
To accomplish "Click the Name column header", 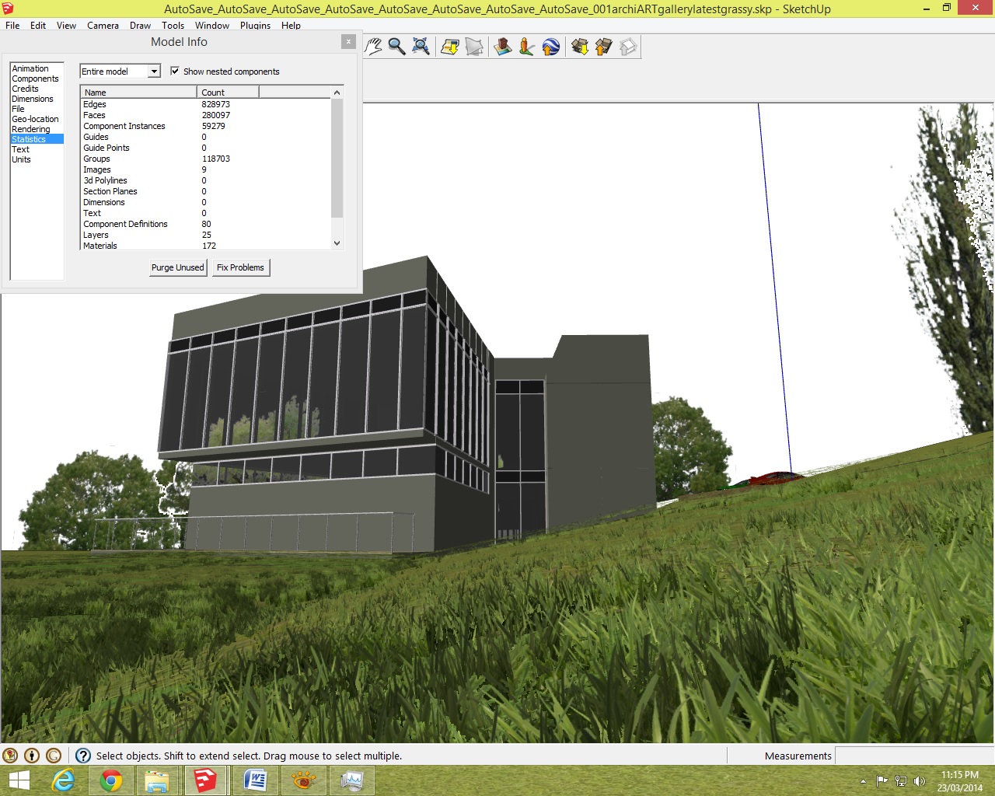I will pyautogui.click(x=138, y=92).
